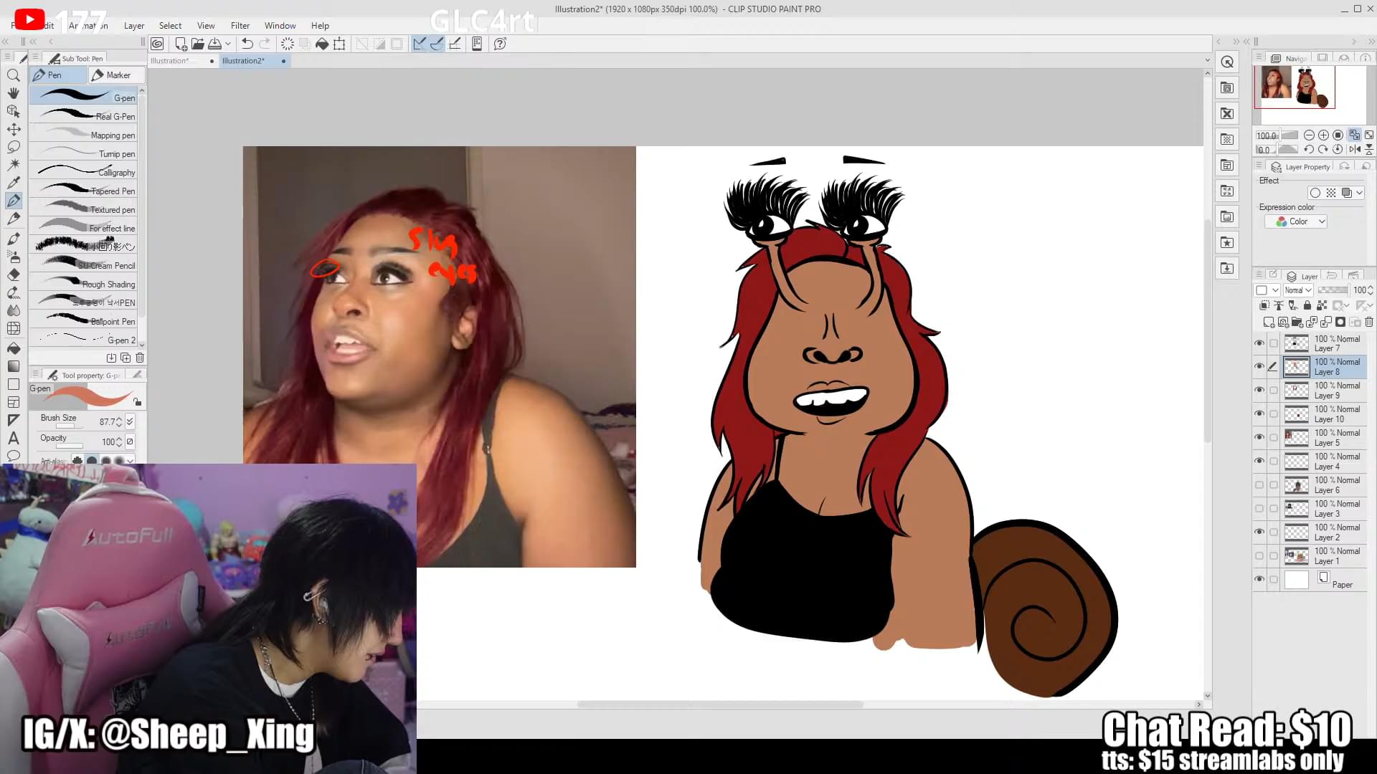The height and width of the screenshot is (774, 1377).
Task: Click the Undo arrow icon
Action: (247, 44)
